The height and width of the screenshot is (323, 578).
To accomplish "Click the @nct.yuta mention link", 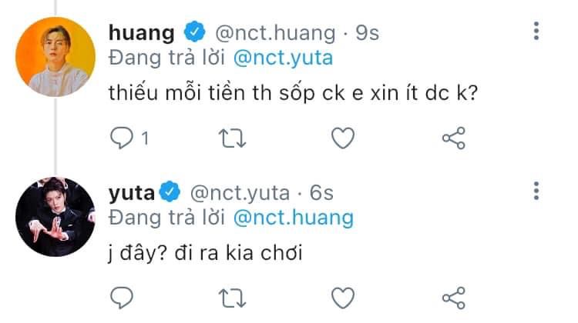I will 283,58.
